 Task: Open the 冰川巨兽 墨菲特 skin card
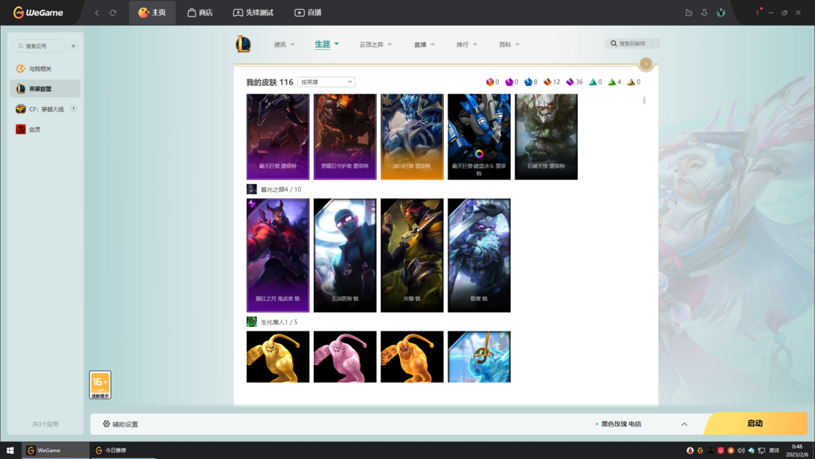tap(412, 137)
